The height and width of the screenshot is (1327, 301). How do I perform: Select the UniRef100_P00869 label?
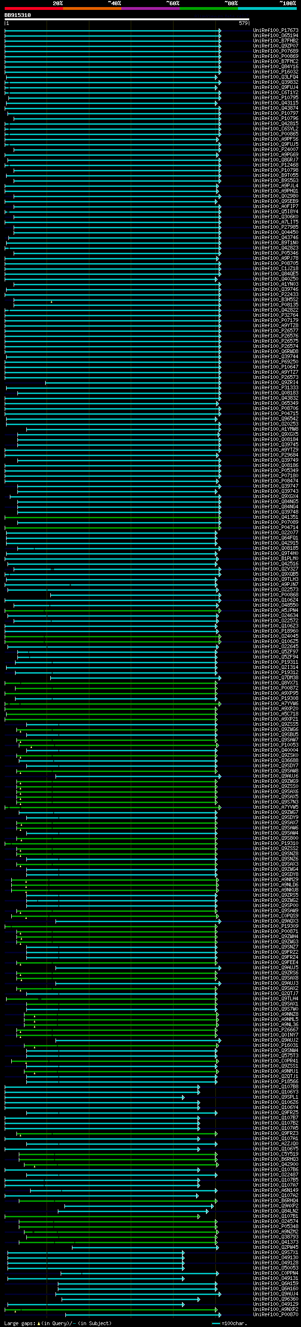pyautogui.click(x=276, y=56)
